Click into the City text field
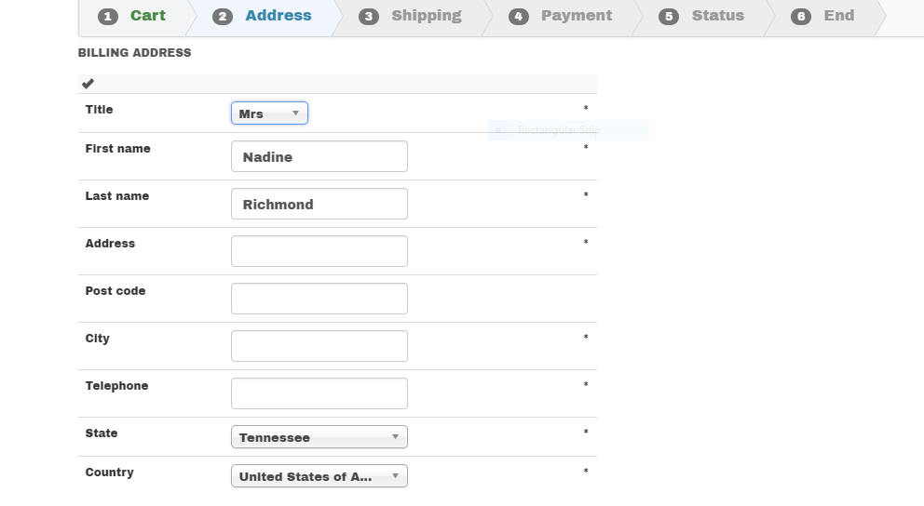This screenshot has height=506, width=924. pos(319,346)
